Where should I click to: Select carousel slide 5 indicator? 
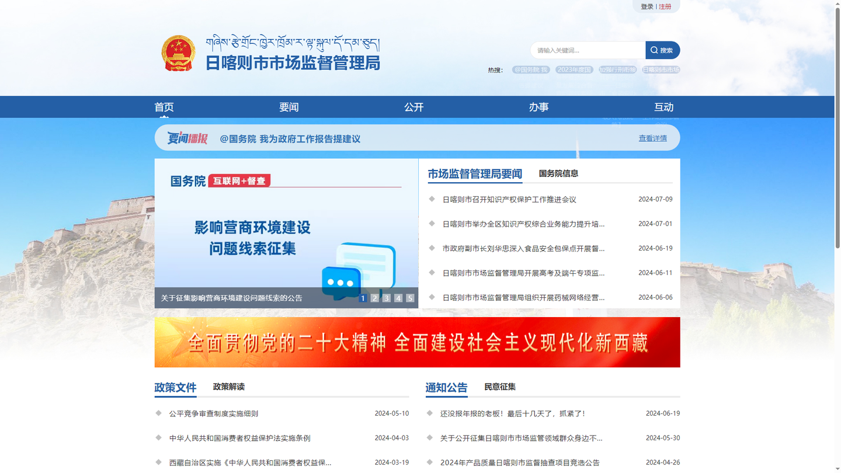point(410,298)
